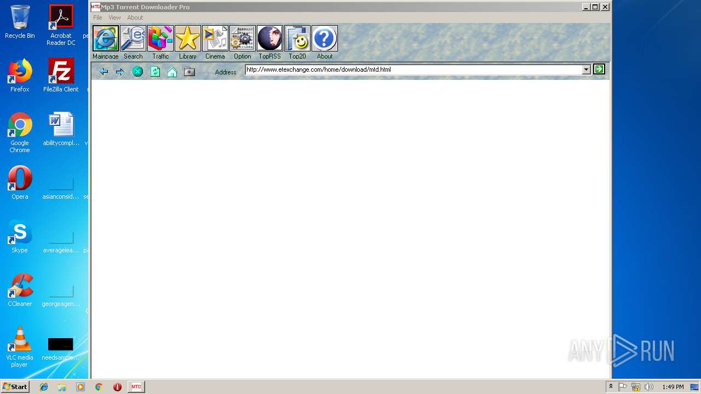Click the network tray icon
The height and width of the screenshot is (394, 701).
tap(636, 387)
